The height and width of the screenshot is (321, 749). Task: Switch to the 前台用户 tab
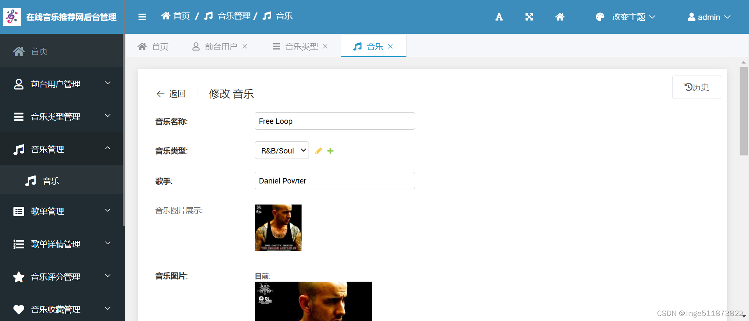[x=220, y=46]
